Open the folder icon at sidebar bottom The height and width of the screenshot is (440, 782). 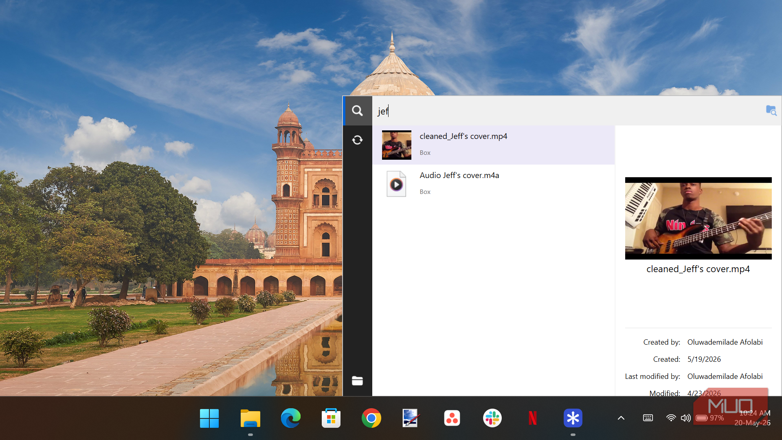click(357, 381)
